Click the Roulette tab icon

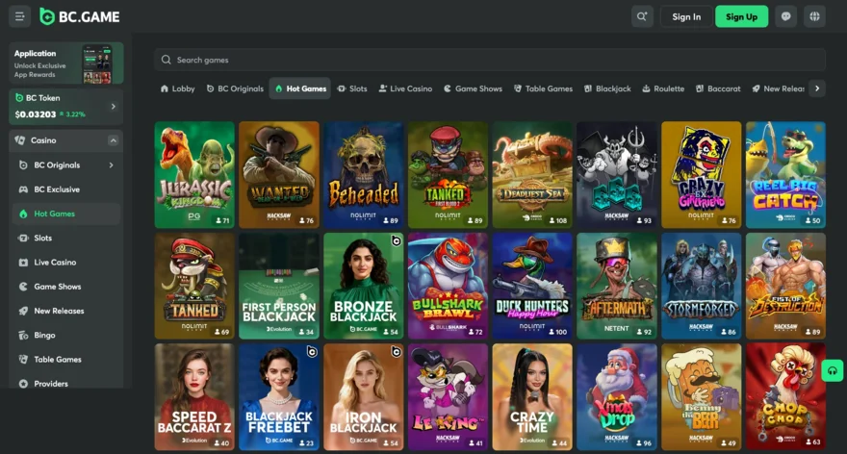tap(646, 88)
